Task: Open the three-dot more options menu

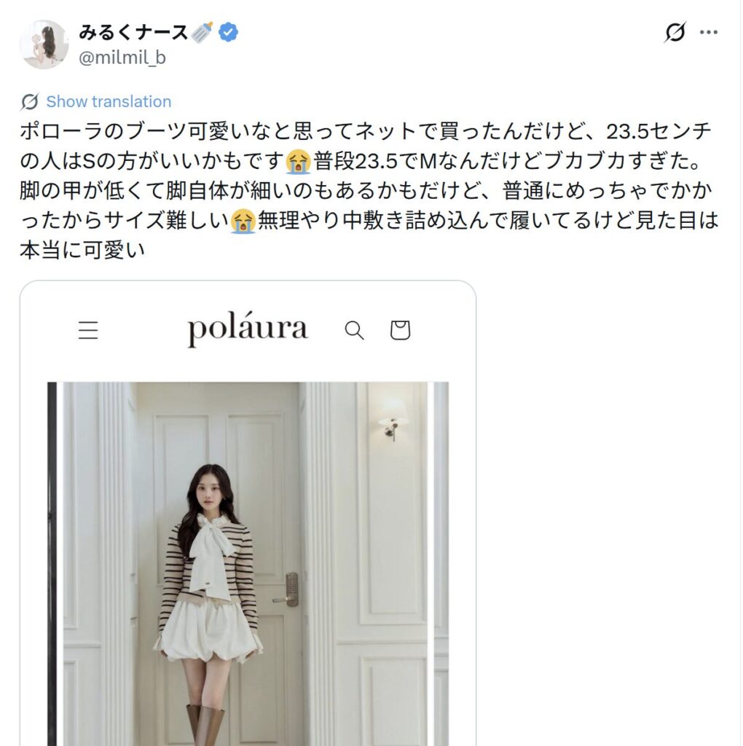Action: point(708,32)
